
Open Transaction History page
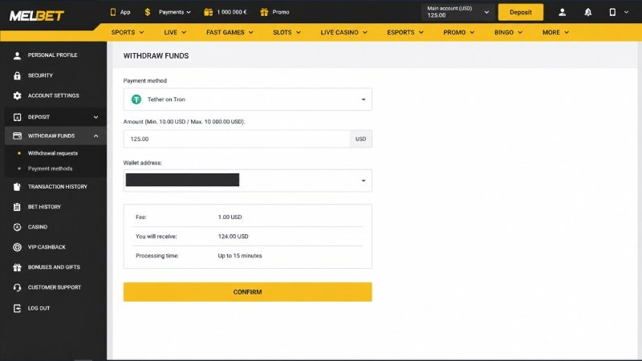click(x=57, y=187)
